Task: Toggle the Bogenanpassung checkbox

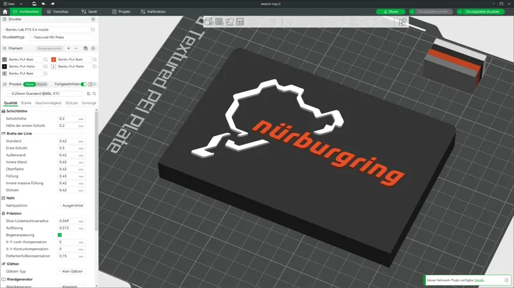Action: pyautogui.click(x=60, y=235)
